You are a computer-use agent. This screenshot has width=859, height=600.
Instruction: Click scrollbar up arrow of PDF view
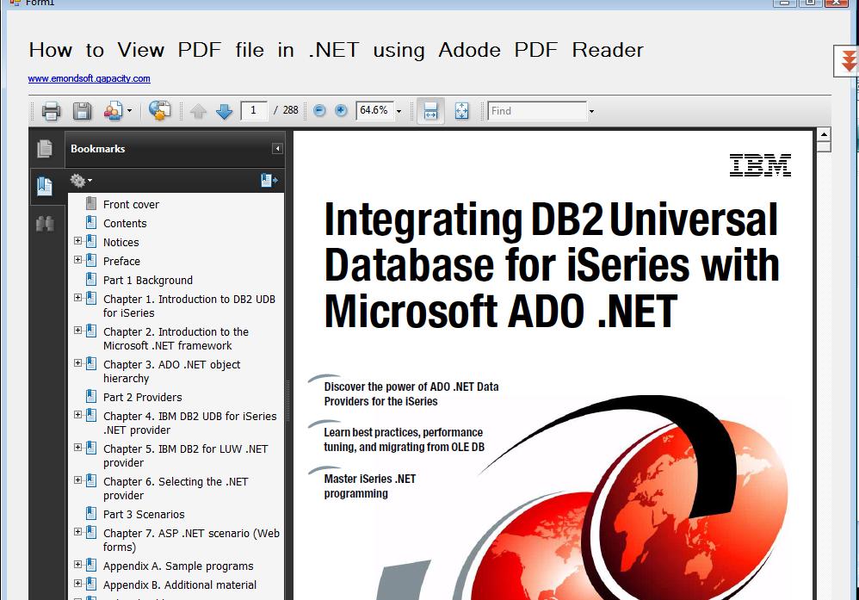pos(824,134)
